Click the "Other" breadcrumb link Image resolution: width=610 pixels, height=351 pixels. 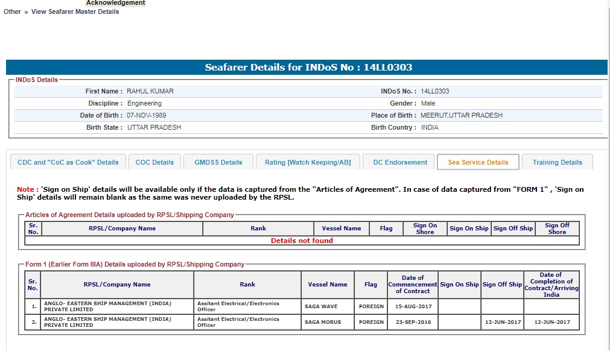coord(12,11)
